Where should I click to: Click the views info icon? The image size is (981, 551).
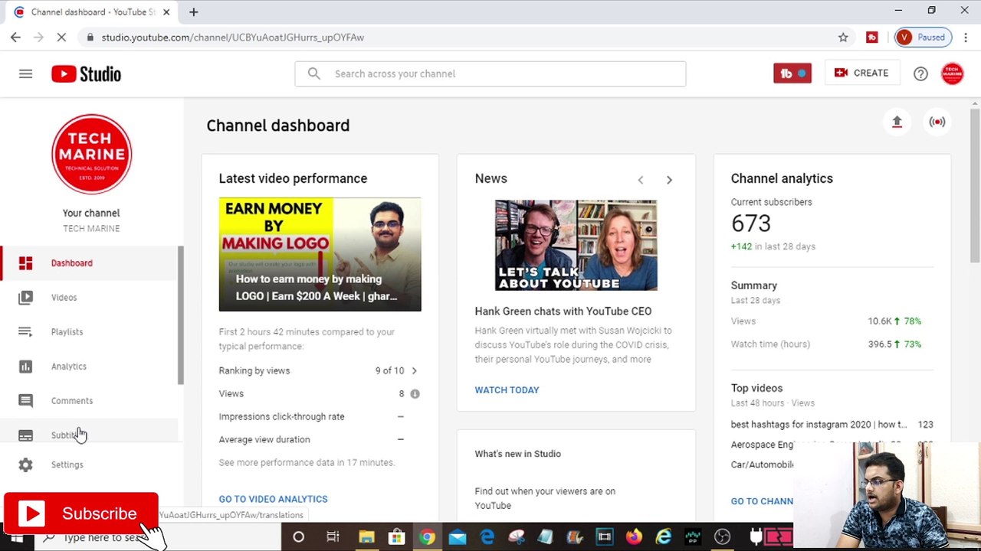415,393
